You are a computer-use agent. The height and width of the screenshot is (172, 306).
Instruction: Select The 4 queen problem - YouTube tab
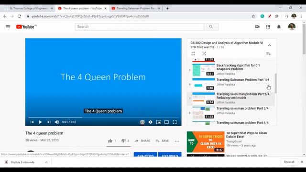pos(82,9)
